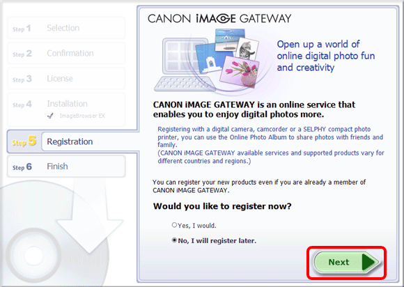Open the Step 4 Installation tab
The image size is (404, 287).
66,109
